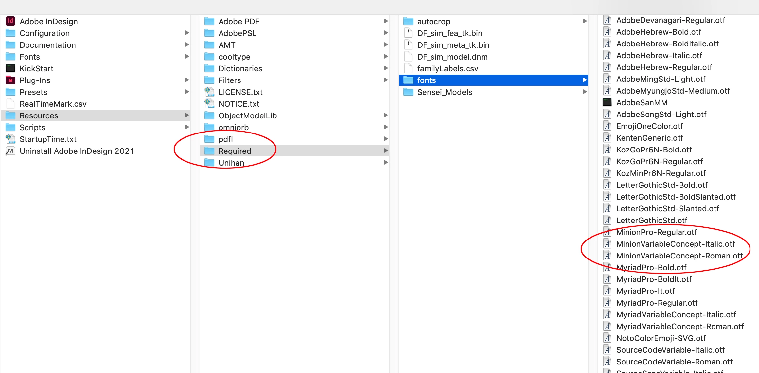Click the KickStart executable icon
This screenshot has height=373, width=759.
tap(10, 68)
